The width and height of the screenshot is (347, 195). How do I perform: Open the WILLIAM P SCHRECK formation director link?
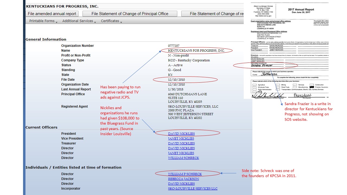pos(185,174)
